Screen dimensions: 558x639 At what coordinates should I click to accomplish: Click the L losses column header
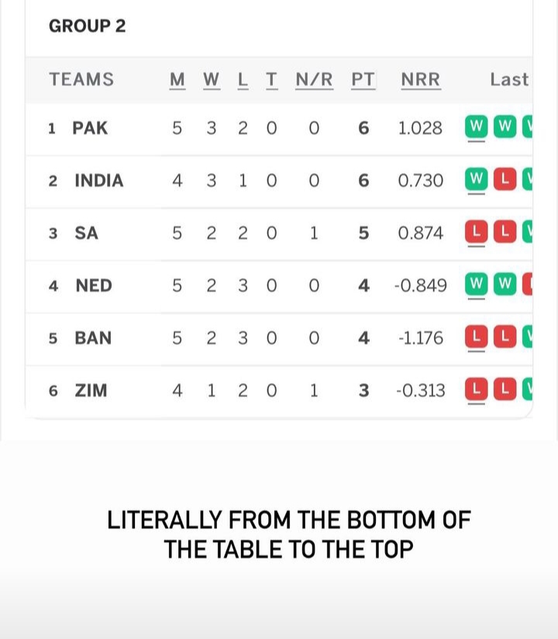tap(243, 80)
